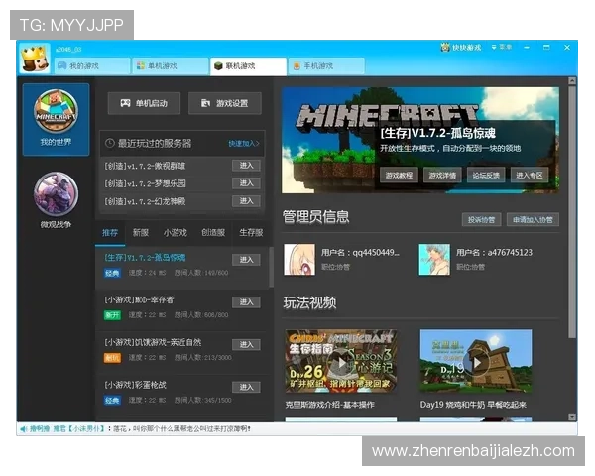
Task: Click the 单机启动 button
Action: point(144,103)
